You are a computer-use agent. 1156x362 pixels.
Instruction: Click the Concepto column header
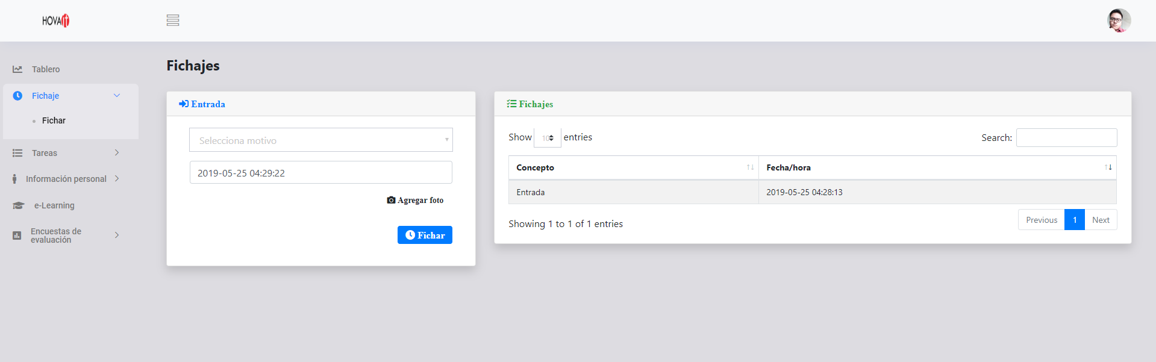tap(634, 167)
